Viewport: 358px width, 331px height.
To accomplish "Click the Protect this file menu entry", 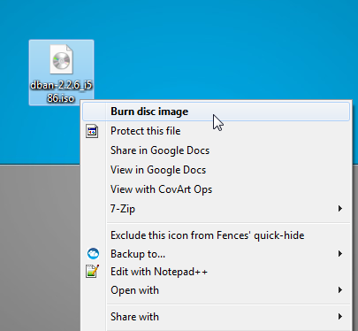I will [x=216, y=131].
